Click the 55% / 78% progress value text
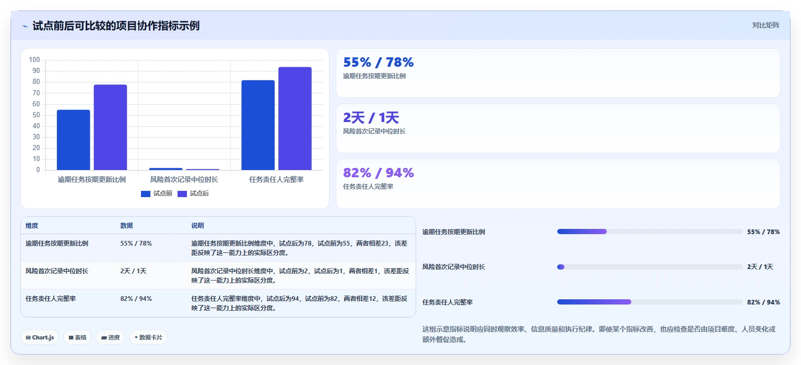Screen dimensions: 801x365 click(x=763, y=232)
